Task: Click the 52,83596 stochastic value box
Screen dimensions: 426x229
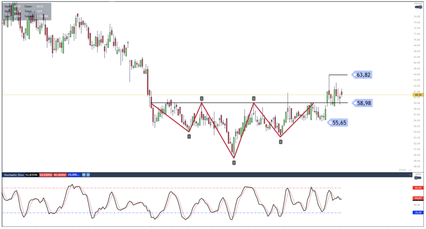Action: (x=32, y=175)
